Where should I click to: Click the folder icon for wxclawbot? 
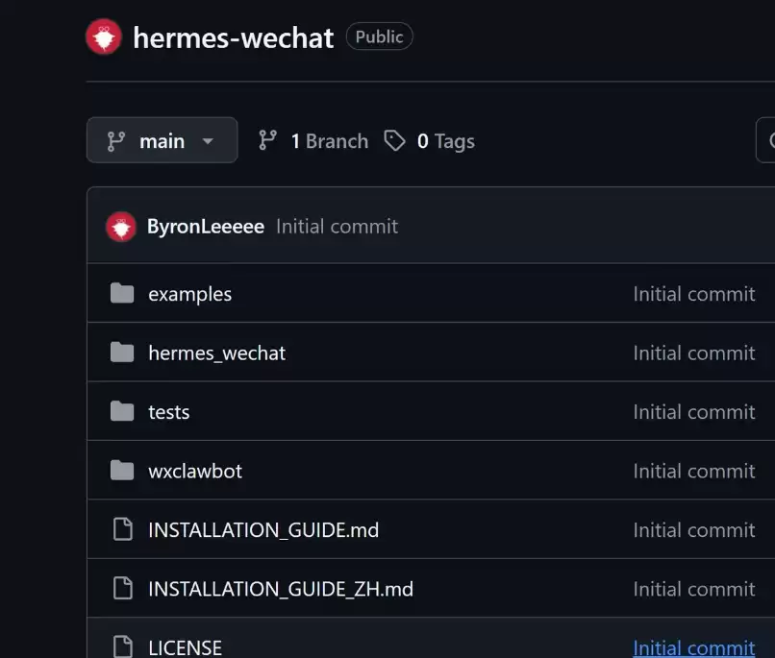122,471
